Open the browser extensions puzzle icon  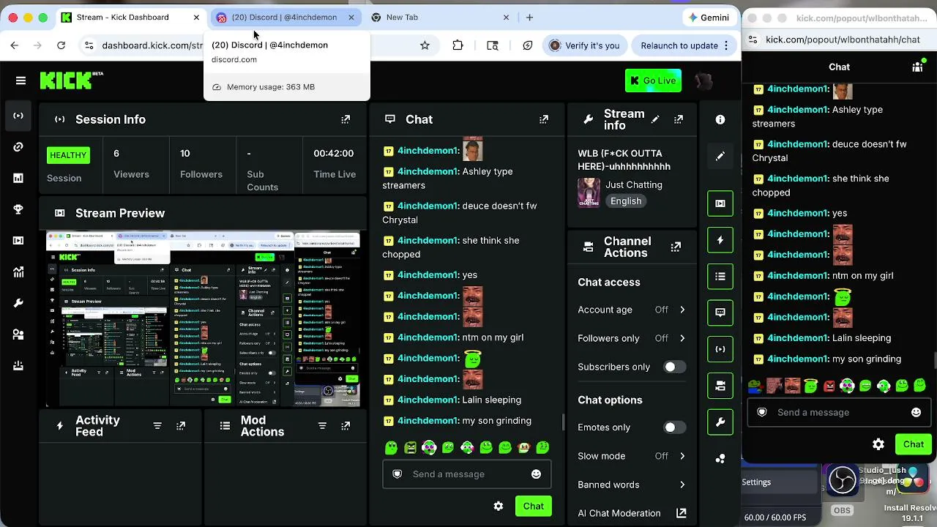pos(458,45)
